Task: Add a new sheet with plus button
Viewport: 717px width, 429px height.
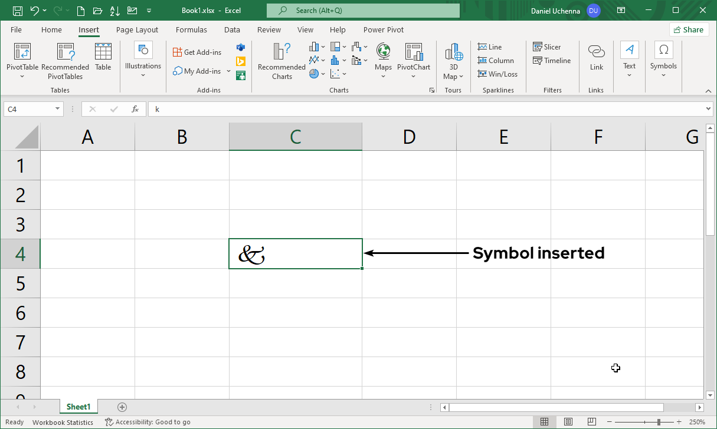Action: tap(122, 407)
